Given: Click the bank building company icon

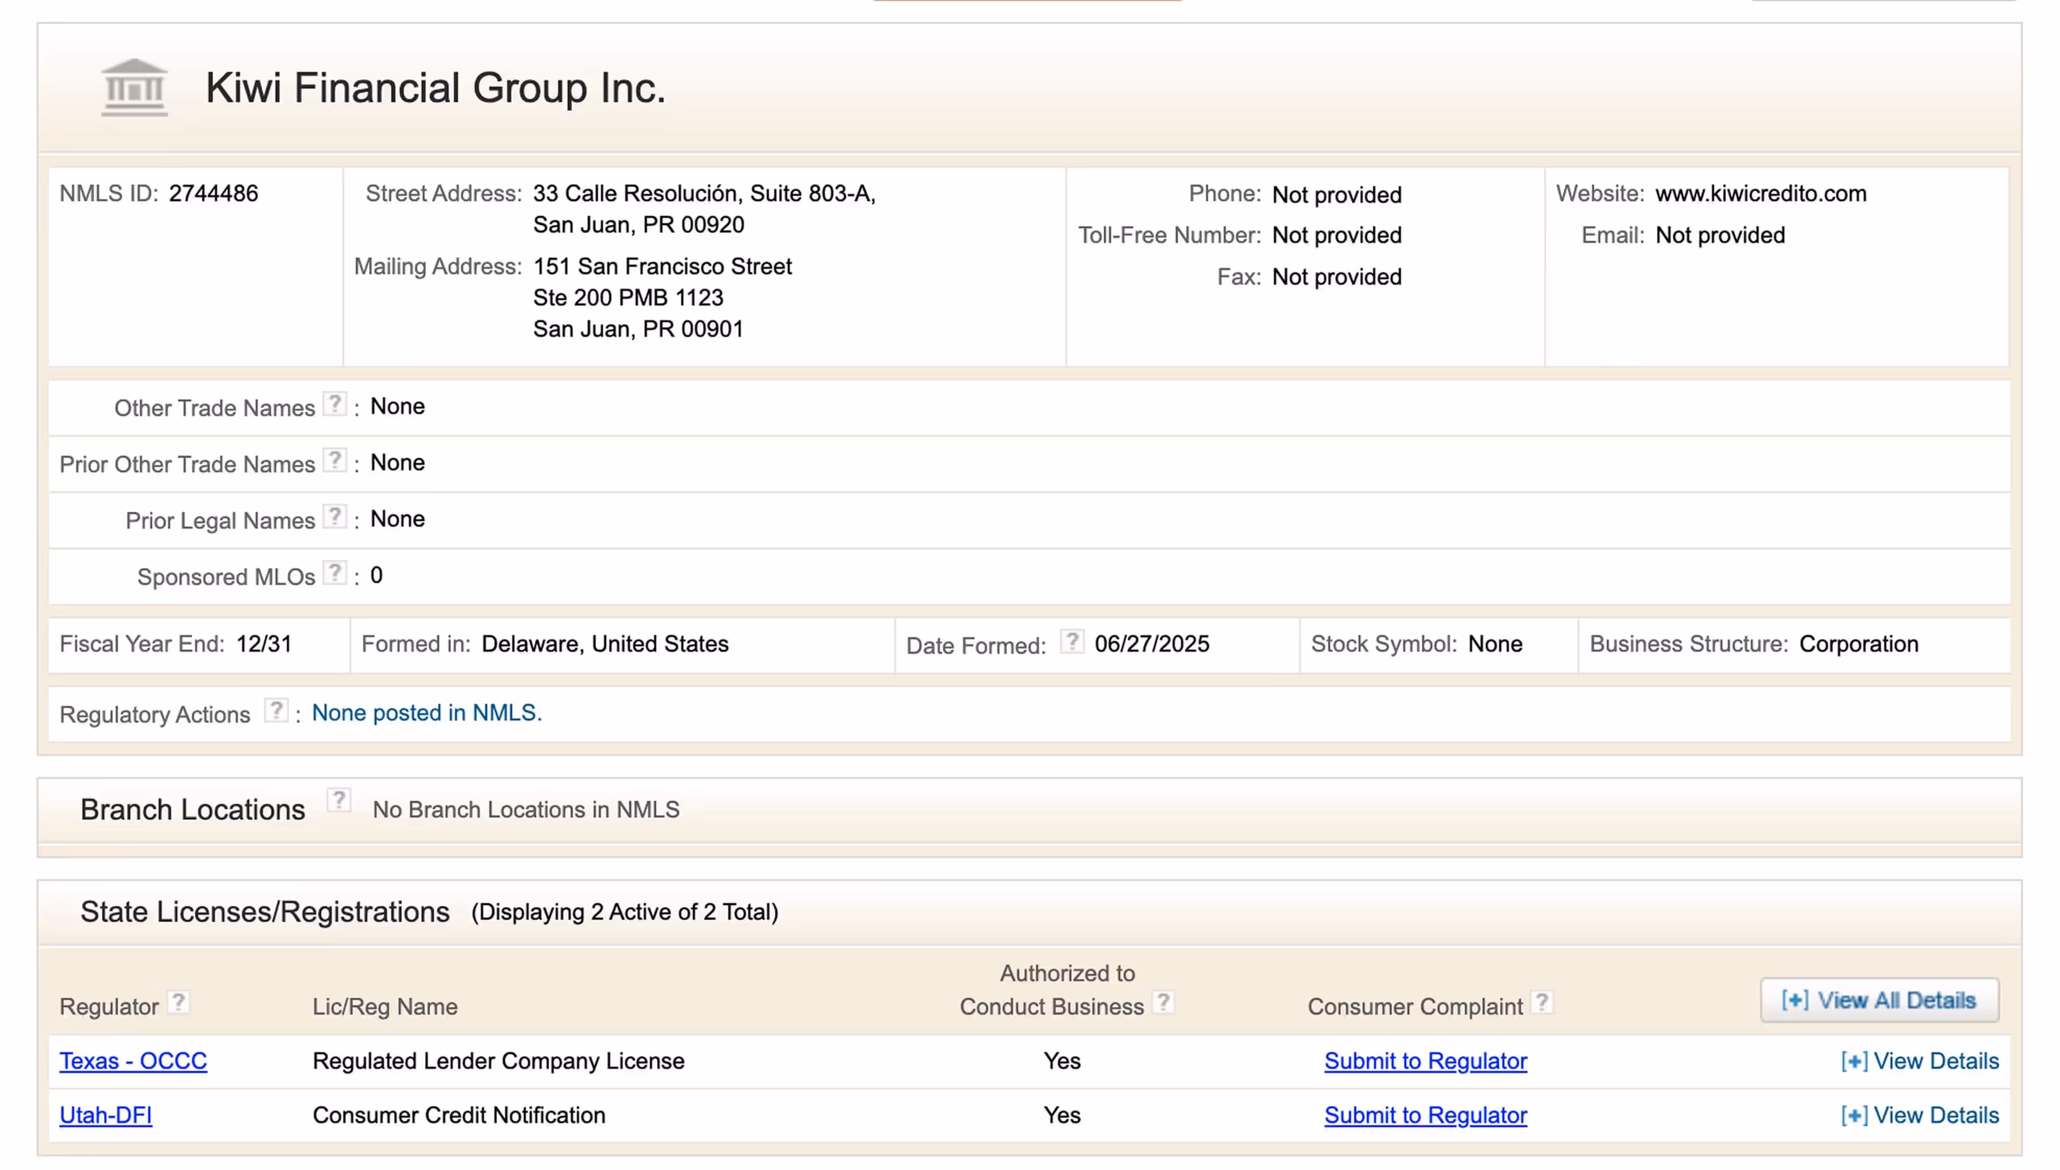Looking at the screenshot, I should [134, 88].
